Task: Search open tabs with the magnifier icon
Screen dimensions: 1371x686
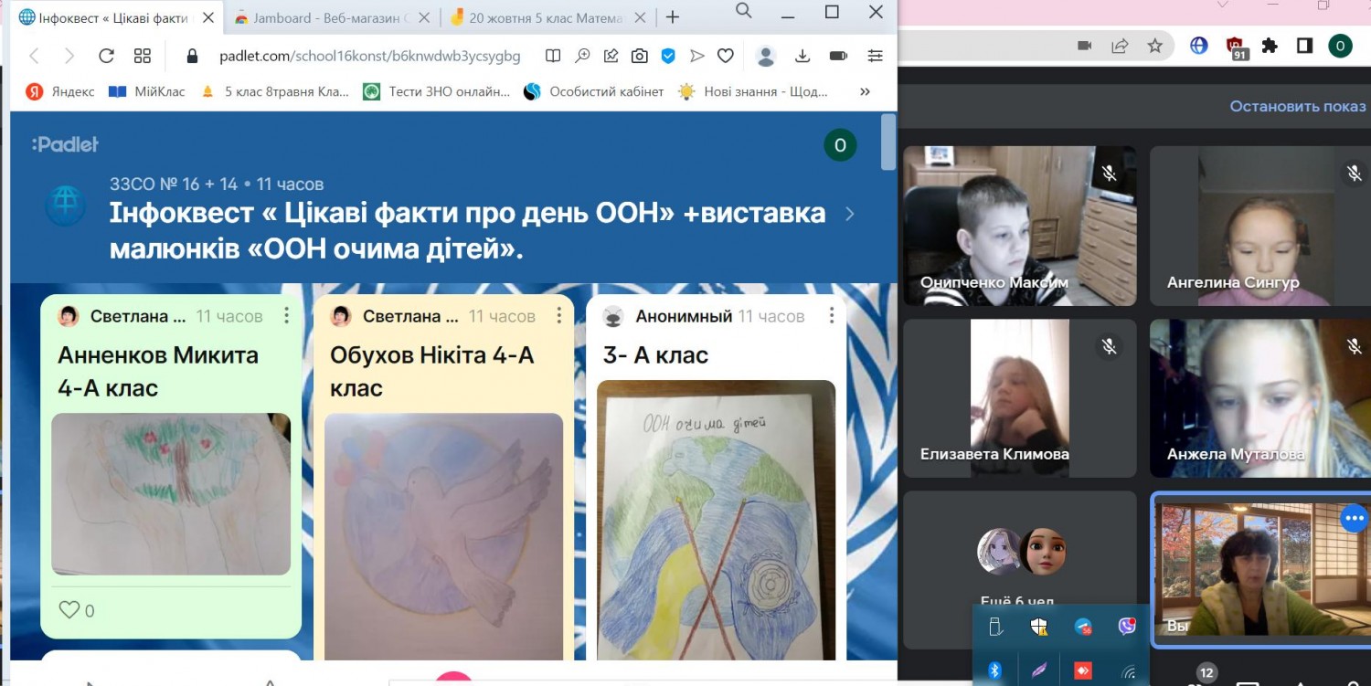Action: pos(744,11)
